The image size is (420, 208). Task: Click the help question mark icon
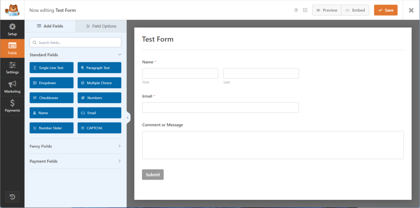(296, 10)
